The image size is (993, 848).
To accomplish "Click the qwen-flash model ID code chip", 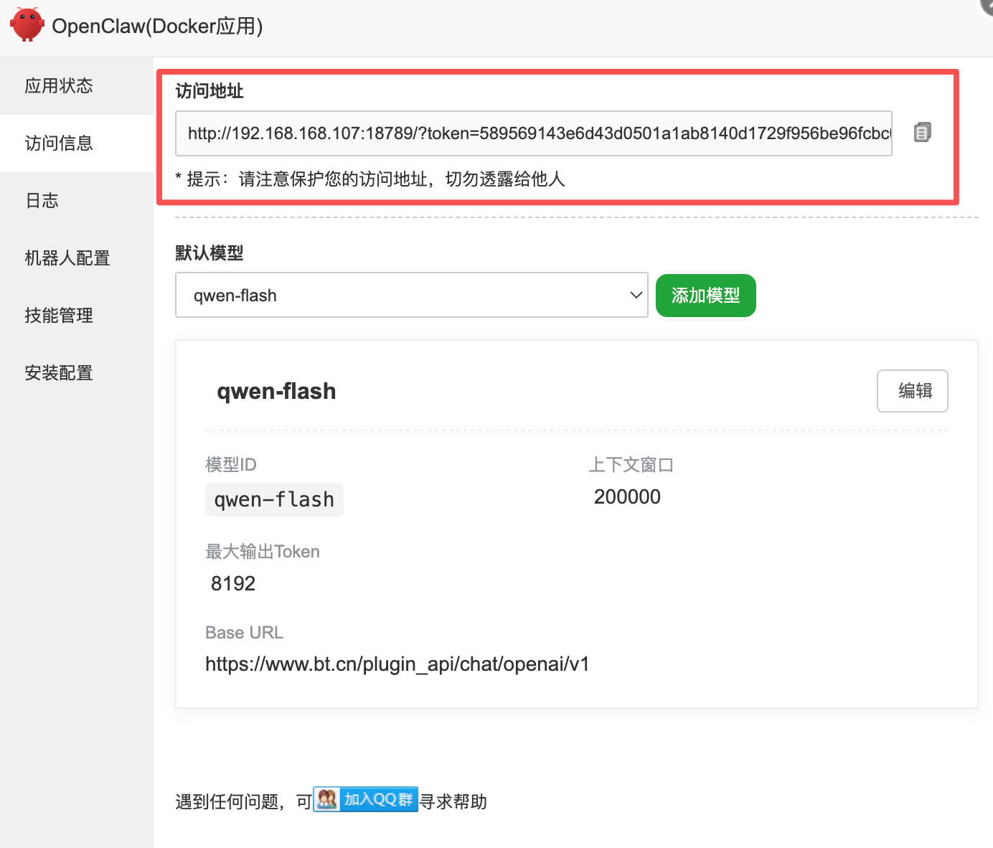I will click(x=274, y=499).
